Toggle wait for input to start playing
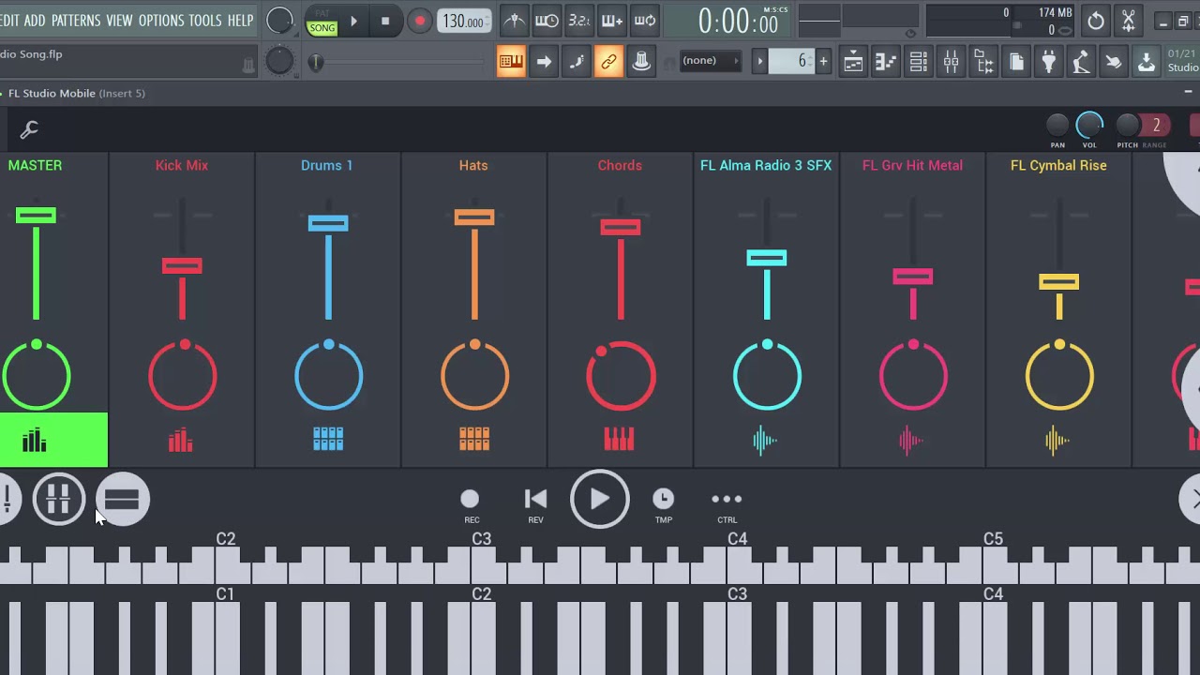The image size is (1200, 675). tap(547, 21)
